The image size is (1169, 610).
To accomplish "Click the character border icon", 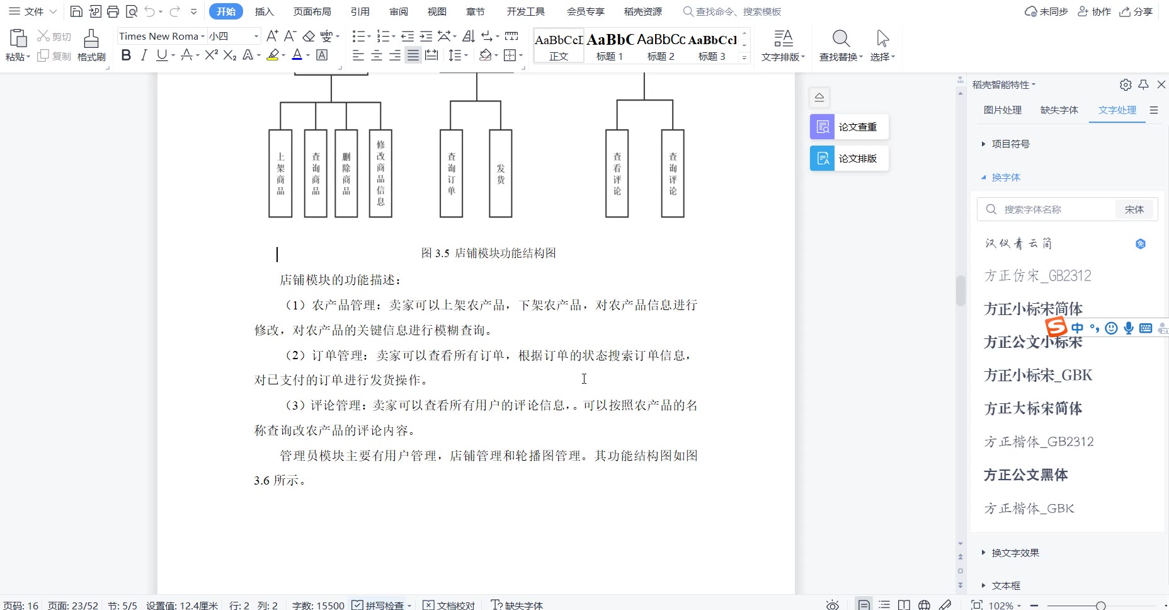I will [322, 55].
